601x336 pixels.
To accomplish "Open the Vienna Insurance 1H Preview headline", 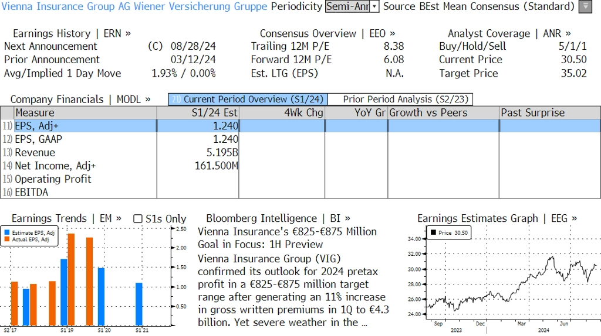I will 287,238.
